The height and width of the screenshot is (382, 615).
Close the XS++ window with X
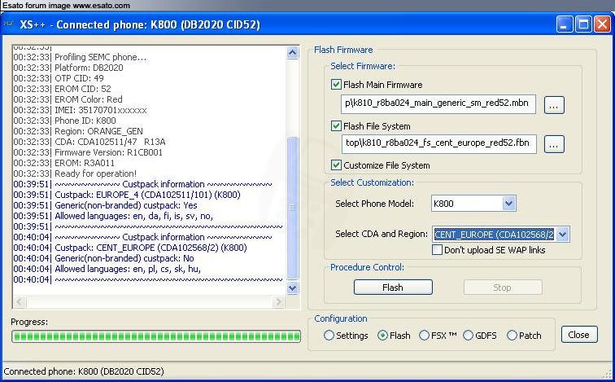(602, 24)
